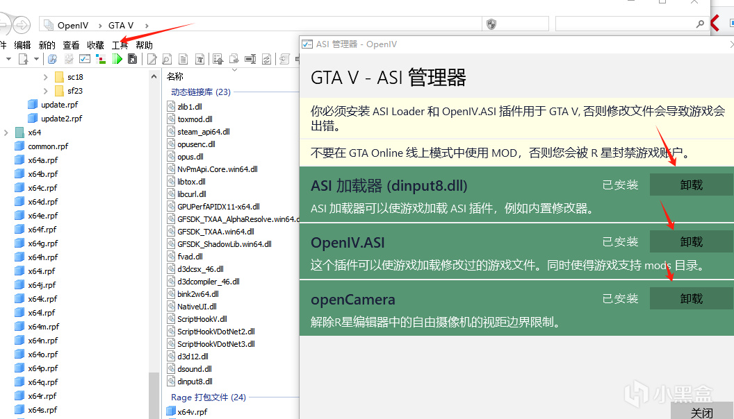
Task: Select ScriptHookV.dll in file list
Action: pos(202,319)
